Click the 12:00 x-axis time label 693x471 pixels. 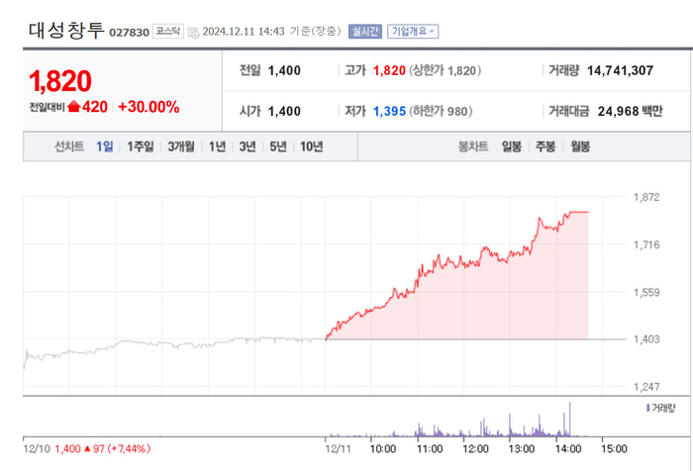[475, 448]
